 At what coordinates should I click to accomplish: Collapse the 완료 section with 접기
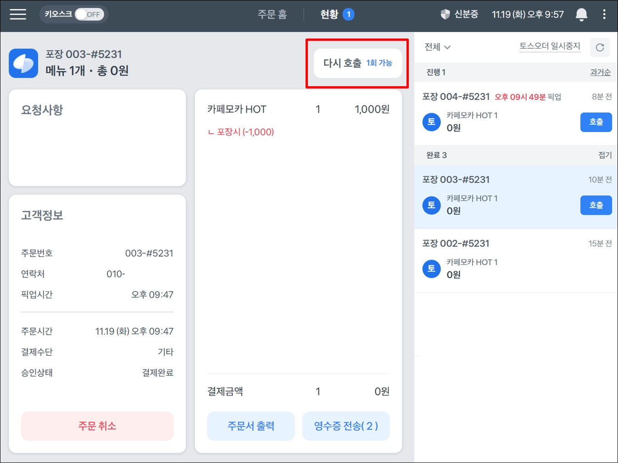(x=605, y=155)
